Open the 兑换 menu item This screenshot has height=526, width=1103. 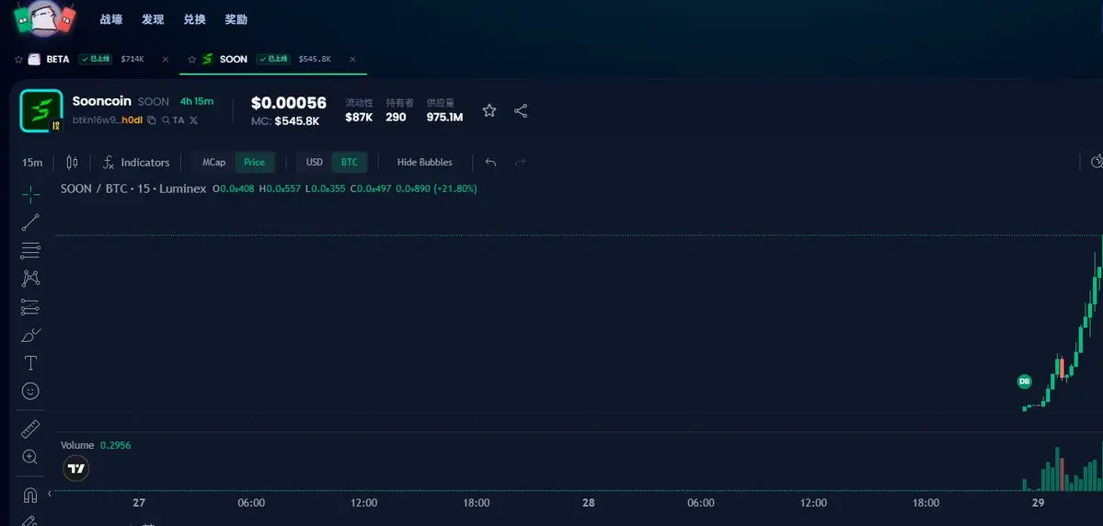pyautogui.click(x=194, y=19)
